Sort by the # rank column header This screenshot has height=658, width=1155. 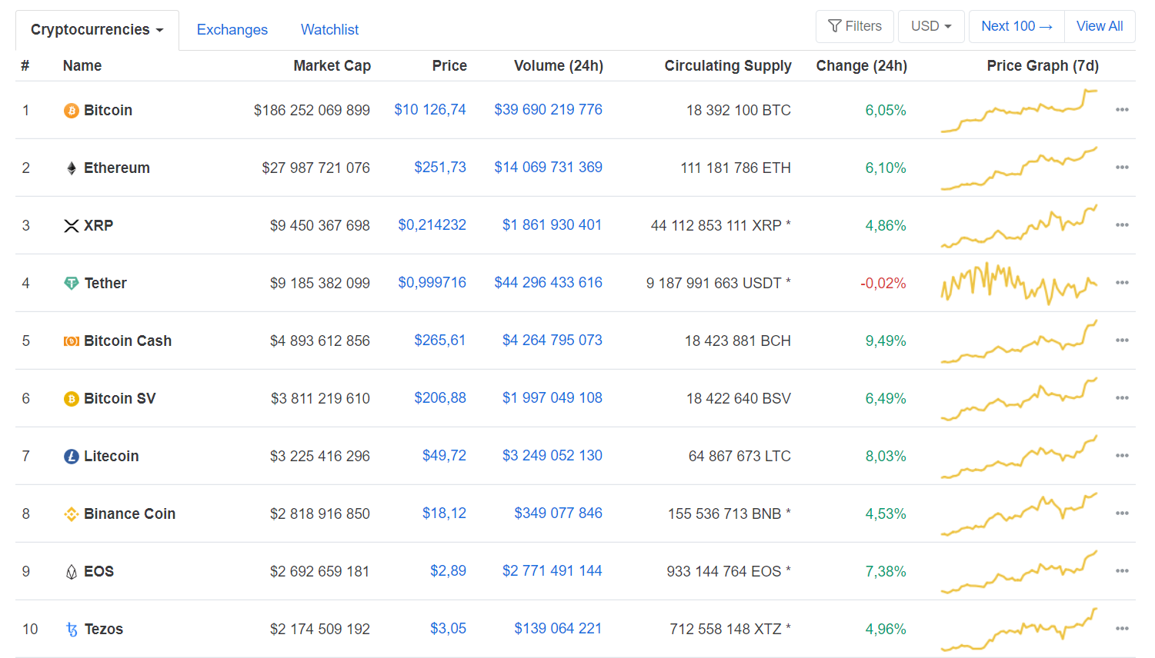pos(25,66)
